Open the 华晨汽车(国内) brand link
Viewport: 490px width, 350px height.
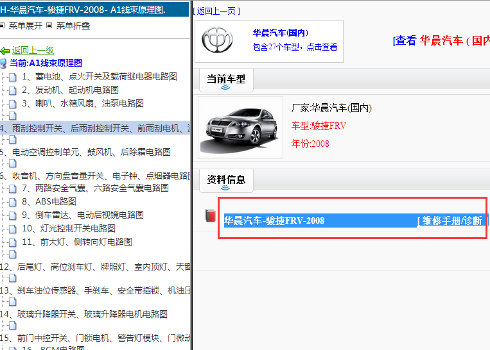click(x=280, y=33)
